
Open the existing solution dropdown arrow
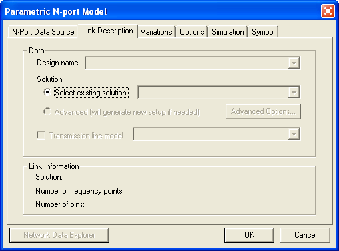pyautogui.click(x=294, y=93)
